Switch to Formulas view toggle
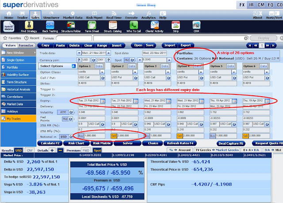This screenshot has width=283, height=203. [x=26, y=45]
